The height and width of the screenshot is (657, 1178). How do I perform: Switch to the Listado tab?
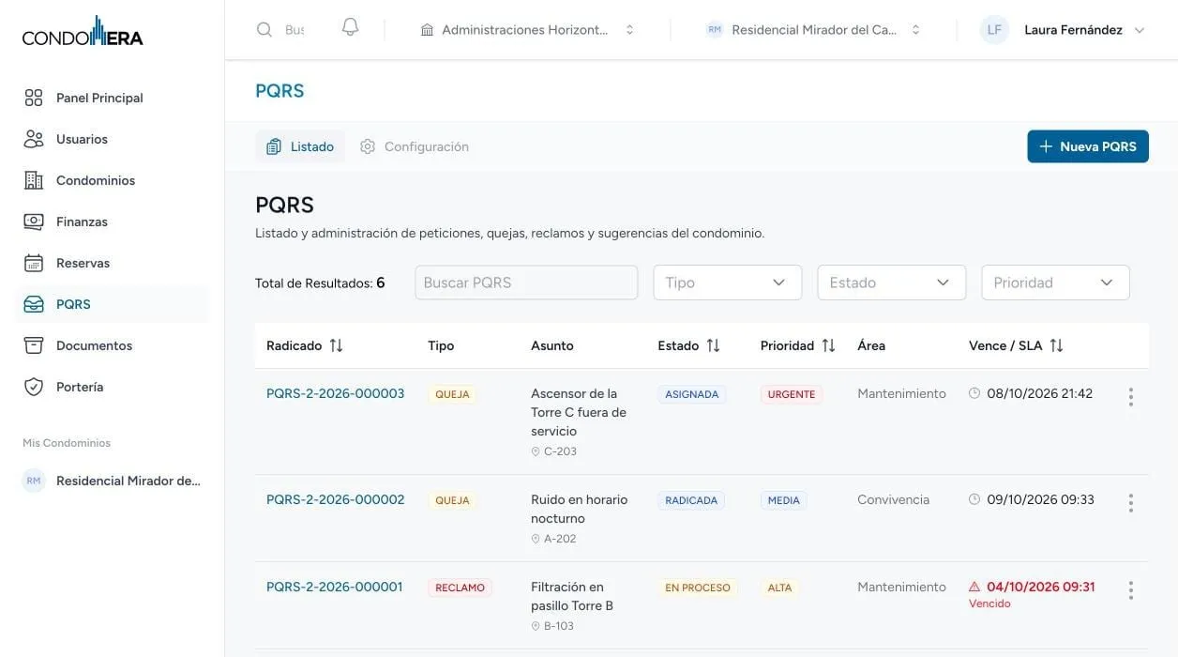pyautogui.click(x=300, y=146)
